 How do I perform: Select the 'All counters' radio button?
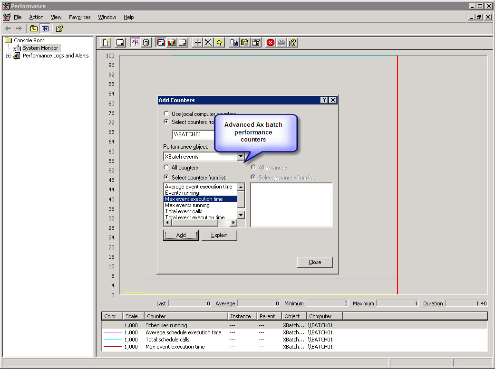tap(166, 168)
